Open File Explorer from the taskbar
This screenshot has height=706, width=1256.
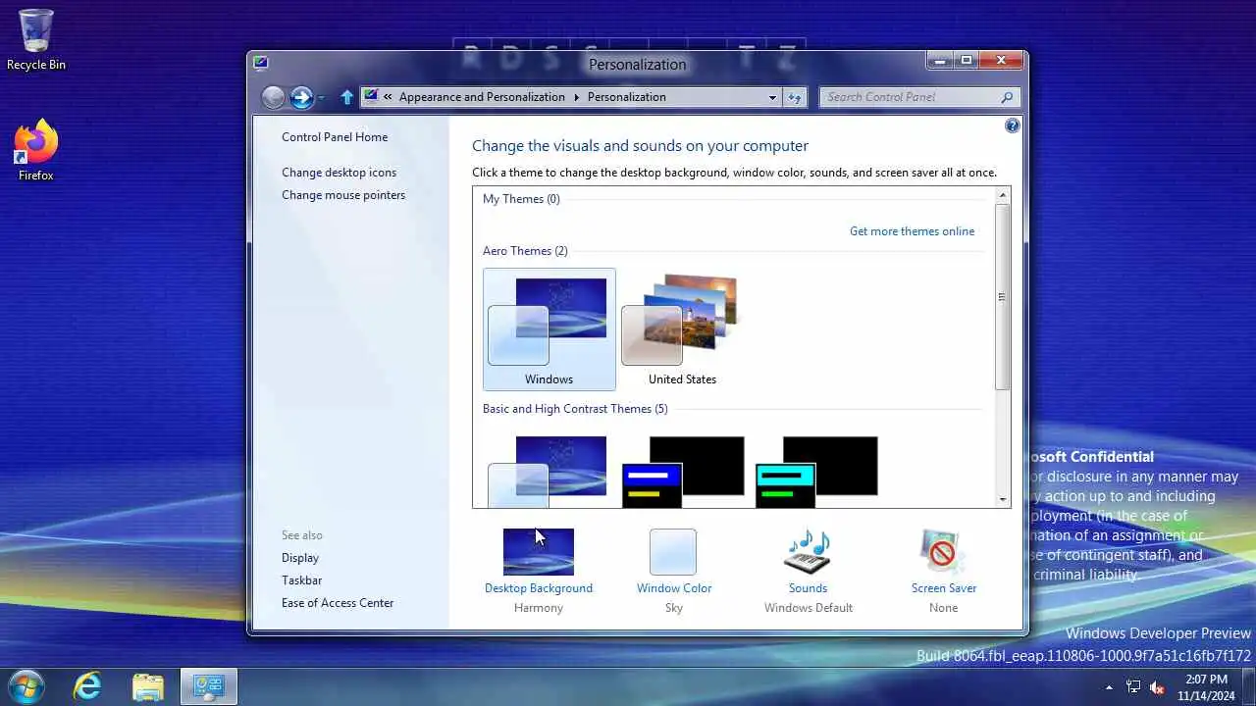(x=148, y=686)
